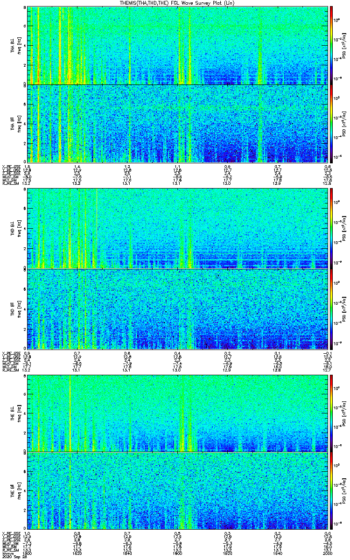Click the THD B-perpendicular spectrogram panel
The width and height of the screenshot is (350, 560).
tap(178, 229)
